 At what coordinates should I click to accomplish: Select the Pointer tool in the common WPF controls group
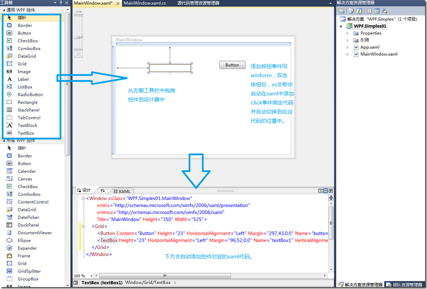click(x=33, y=18)
